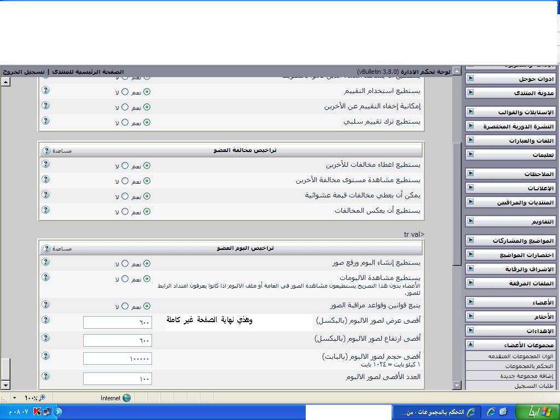Screen dimensions: 560x420
Task: Select 'لا' for 'يستطيع ترك تقييم سلبي'
Action: click(x=125, y=123)
